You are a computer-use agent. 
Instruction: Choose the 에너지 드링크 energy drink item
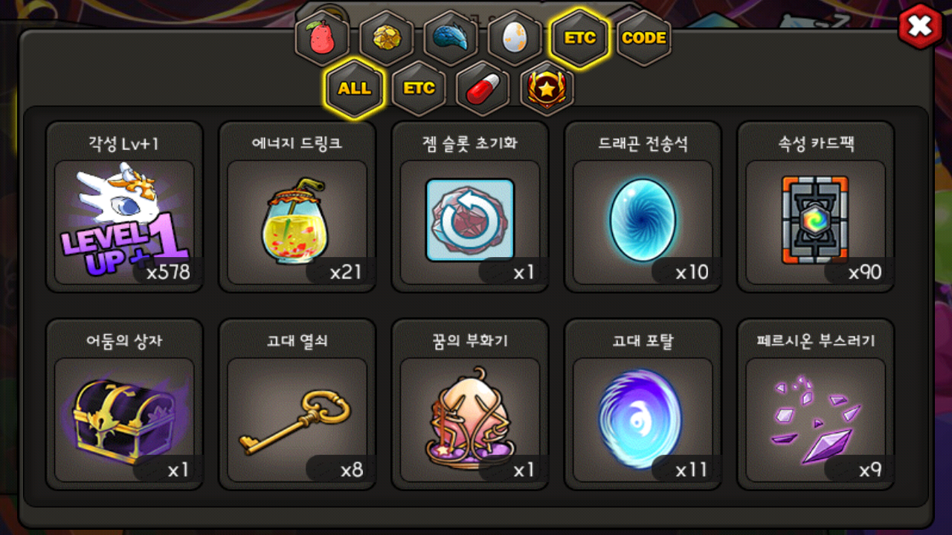coord(297,207)
